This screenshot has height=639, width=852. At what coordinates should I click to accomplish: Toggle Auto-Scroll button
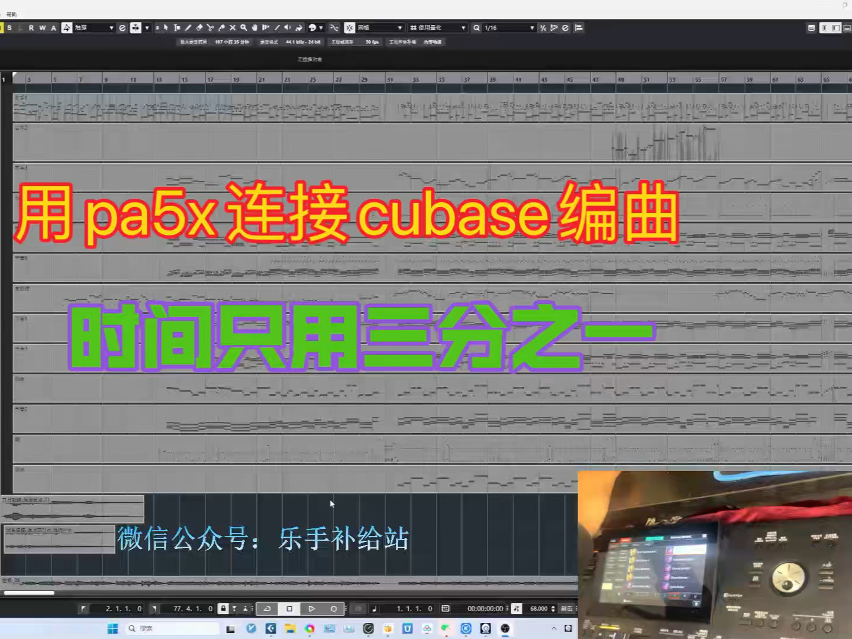coord(135,28)
